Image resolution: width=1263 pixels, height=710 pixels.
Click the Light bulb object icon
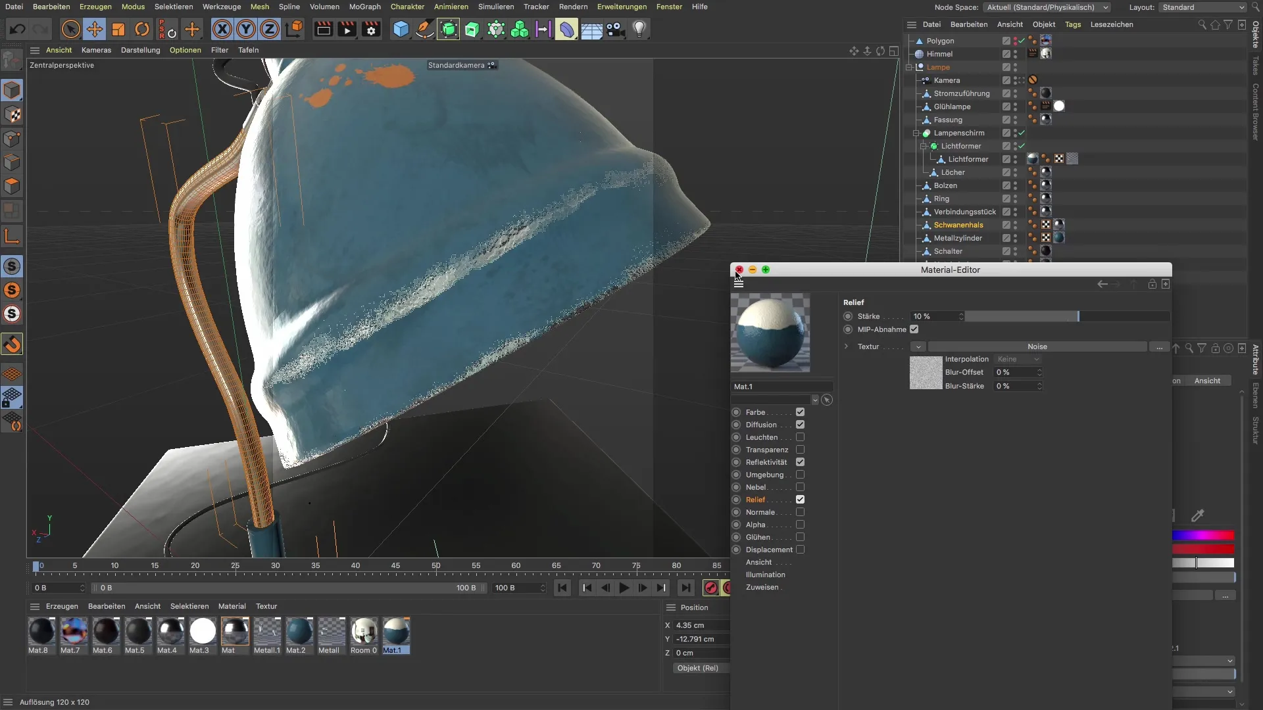point(639,30)
